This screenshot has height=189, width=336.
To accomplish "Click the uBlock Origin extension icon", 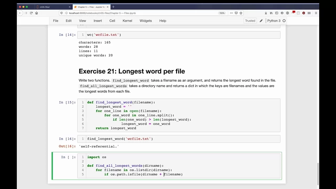I will [x=304, y=13].
